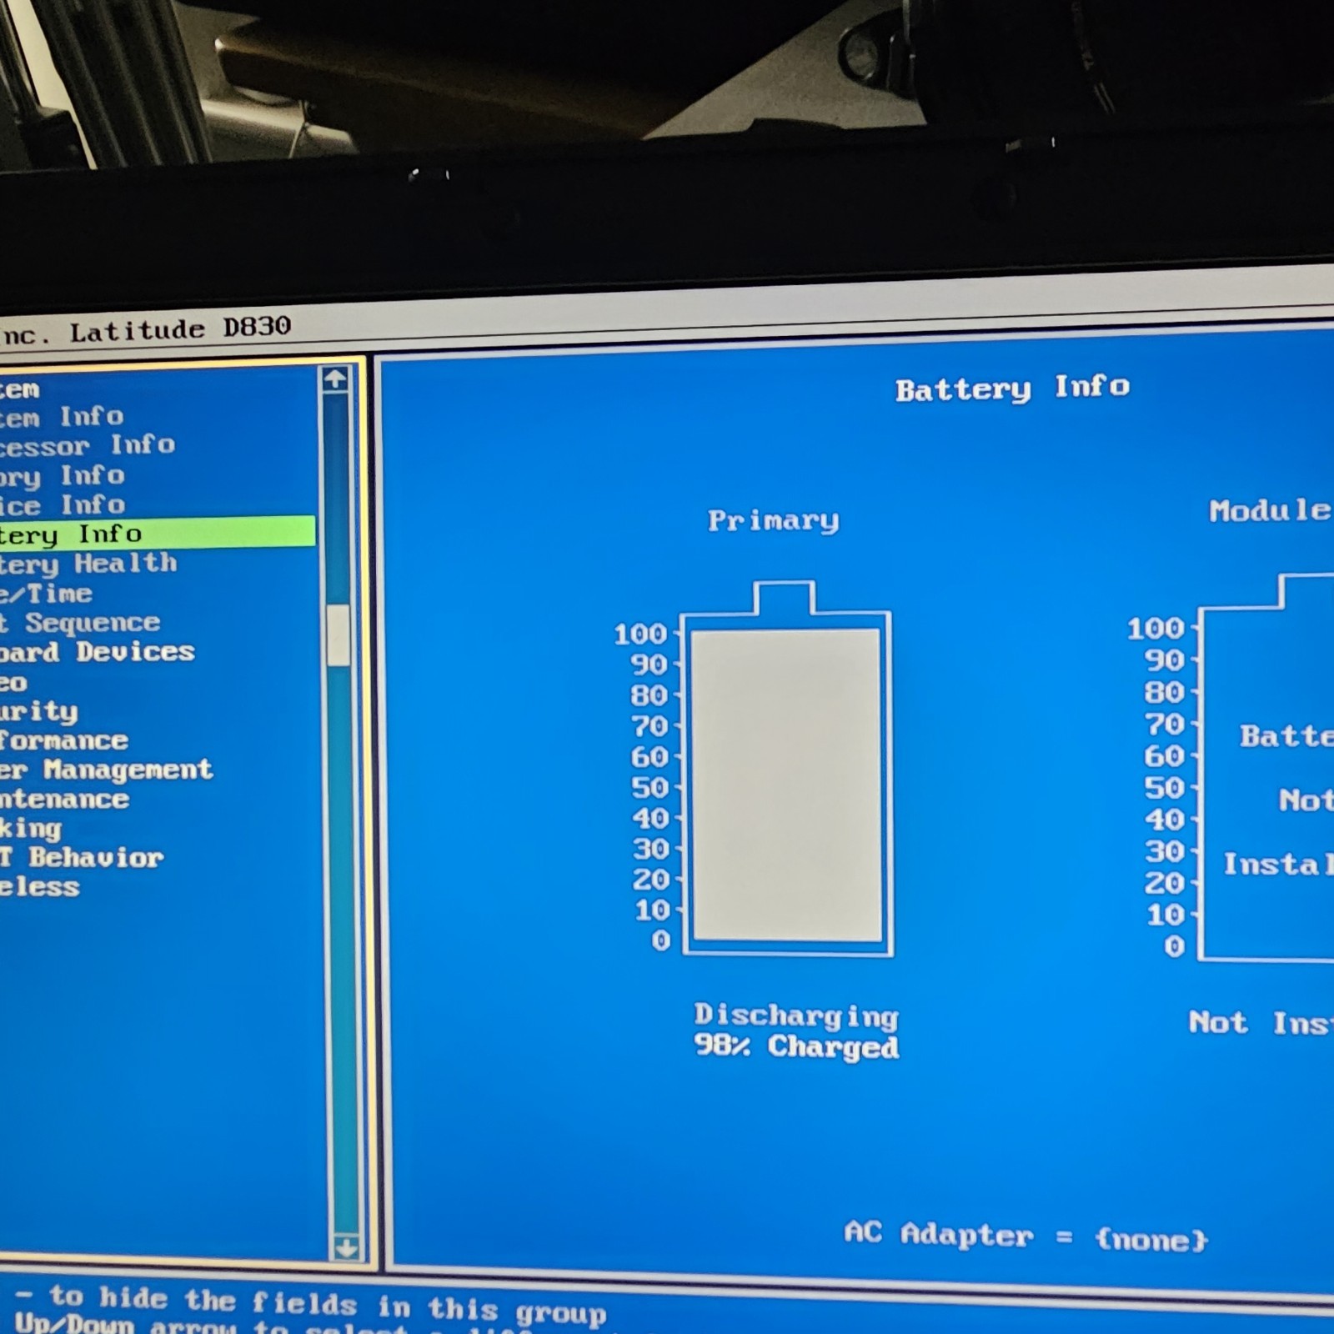Select the highlighted Battery Info entry
Screen dimensions: 1334x1334
click(158, 534)
